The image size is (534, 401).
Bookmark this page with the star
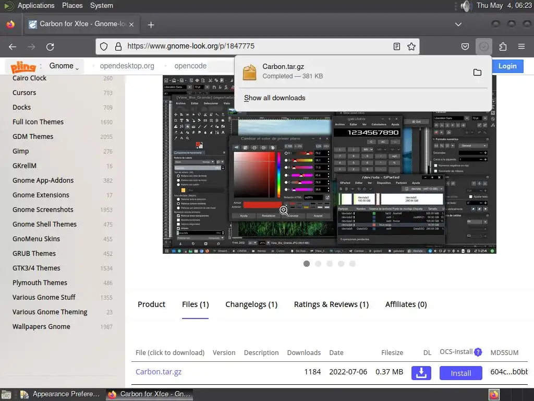pyautogui.click(x=411, y=46)
